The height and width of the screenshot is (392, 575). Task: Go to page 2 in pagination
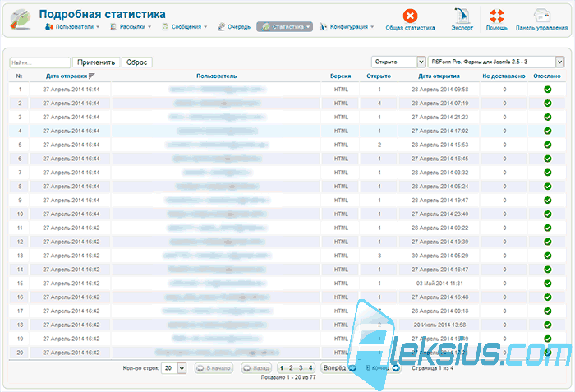(291, 368)
